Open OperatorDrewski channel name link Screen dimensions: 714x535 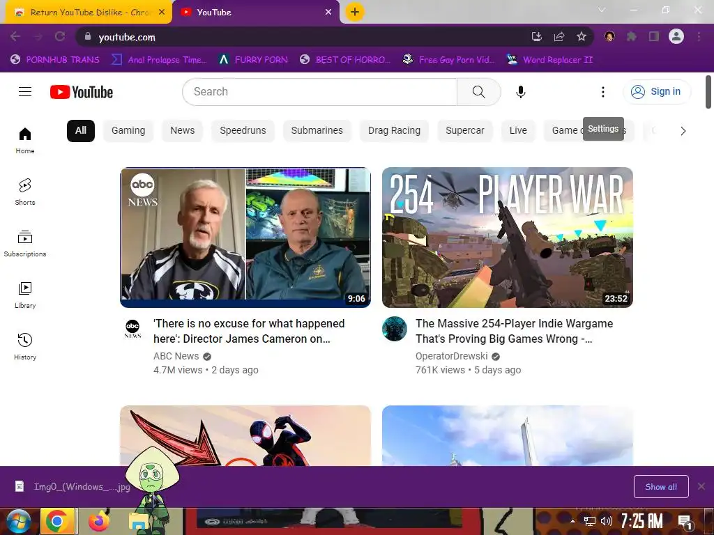[452, 356]
